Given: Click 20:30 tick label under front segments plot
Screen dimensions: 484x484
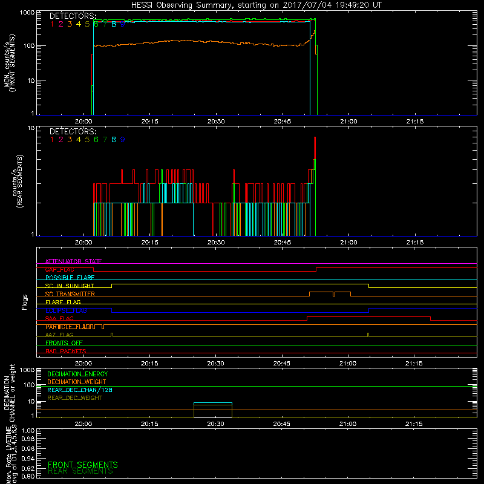Looking at the screenshot, I should click(x=216, y=122).
